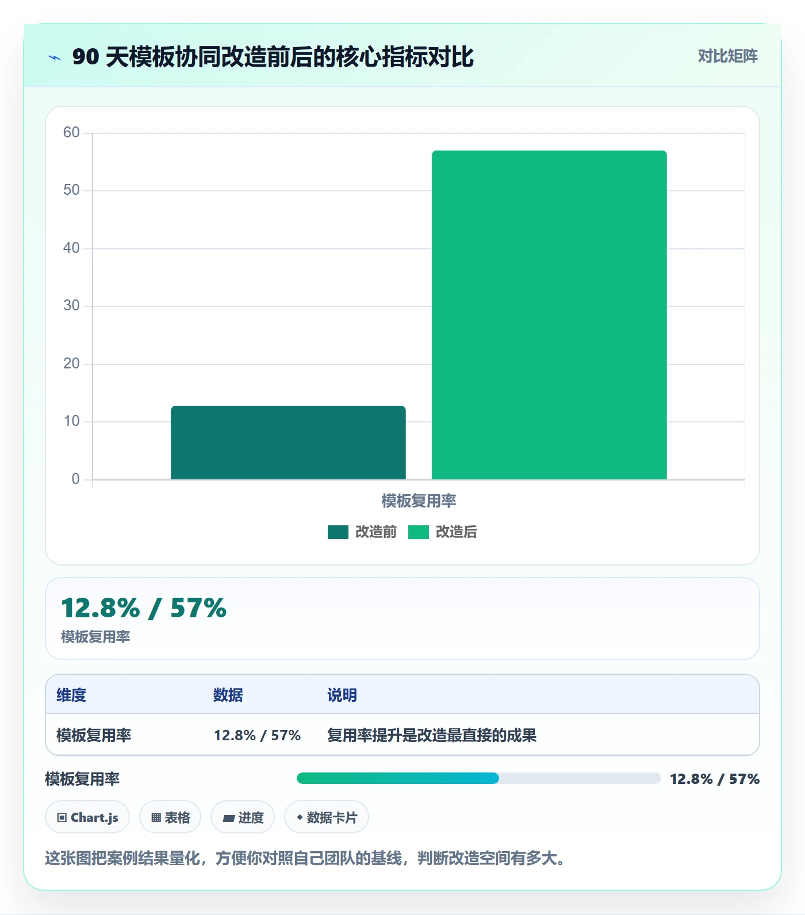This screenshot has width=805, height=915.
Task: Click the 复用率提升是改造最直接的成果 cell
Action: tap(432, 736)
